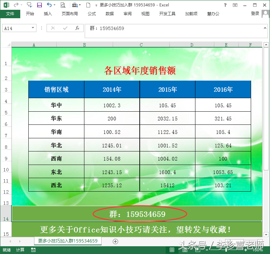270x254 pixels.
Task: Click the title 各区域年度销售额
Action: point(140,70)
